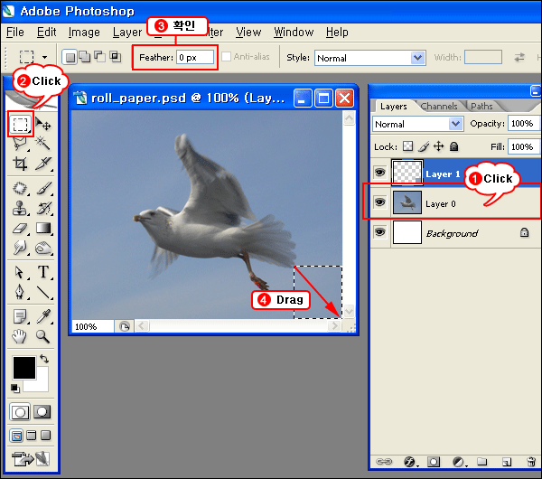Screen dimensions: 542x479
Task: Switch to the Channels tab
Action: click(439, 106)
